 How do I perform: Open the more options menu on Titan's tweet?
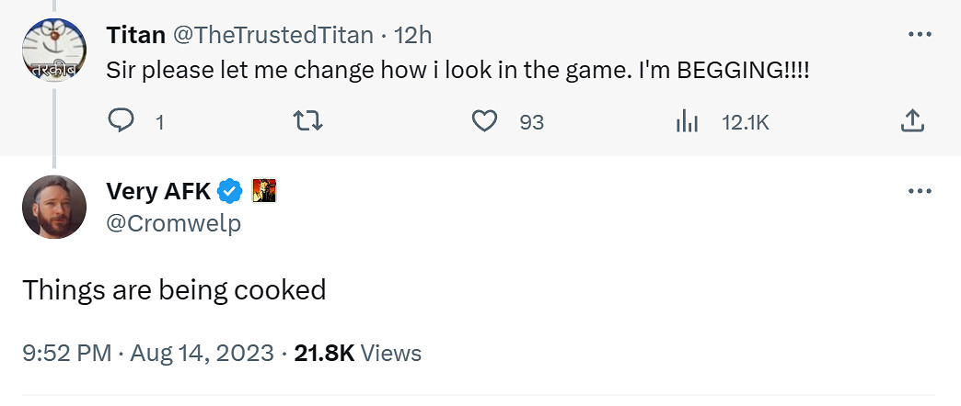click(920, 35)
